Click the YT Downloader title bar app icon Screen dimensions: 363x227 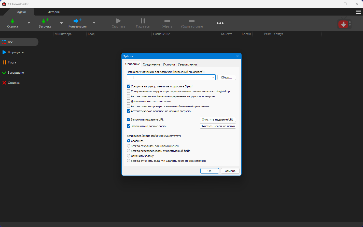[x=4, y=4]
